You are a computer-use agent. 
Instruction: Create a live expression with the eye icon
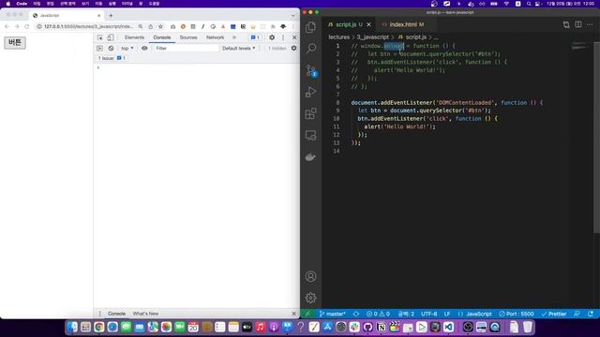tap(144, 48)
